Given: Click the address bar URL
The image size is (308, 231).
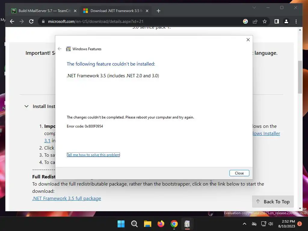Looking at the screenshot, I should pyautogui.click(x=96, y=21).
